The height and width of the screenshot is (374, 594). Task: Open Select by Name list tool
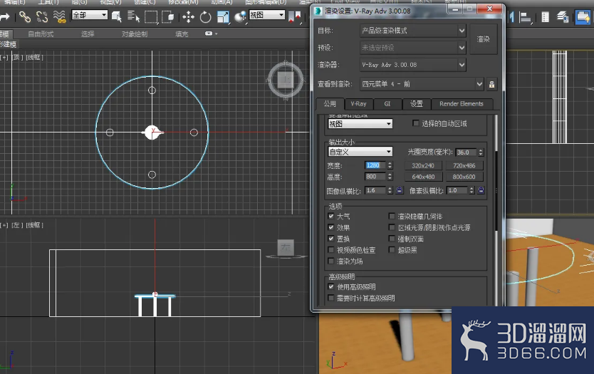(133, 16)
